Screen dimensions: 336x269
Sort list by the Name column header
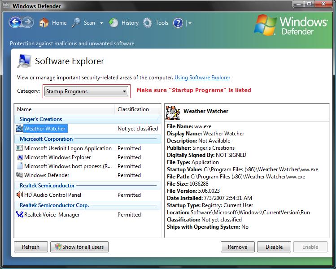[x=65, y=109]
